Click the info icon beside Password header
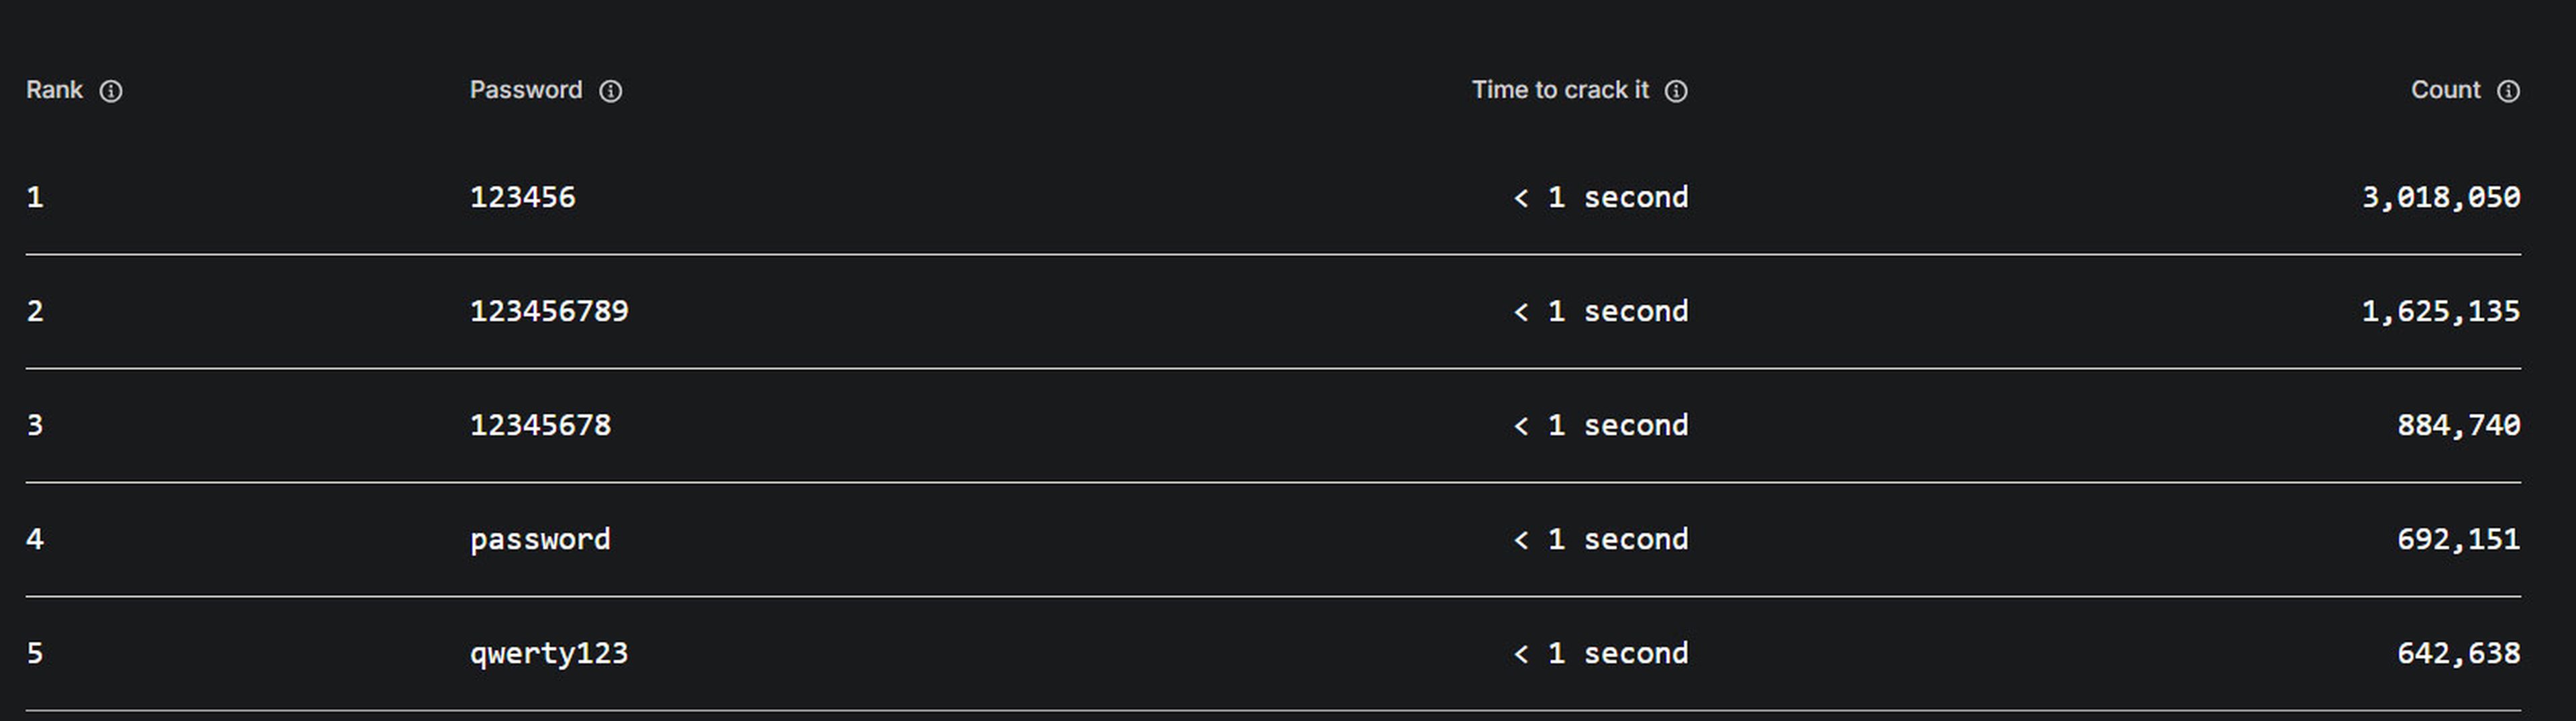The image size is (2576, 721). click(x=610, y=91)
